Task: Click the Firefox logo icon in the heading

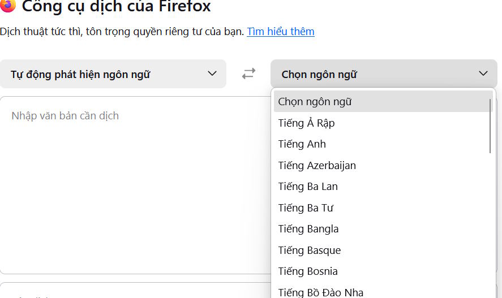Action: pos(8,6)
